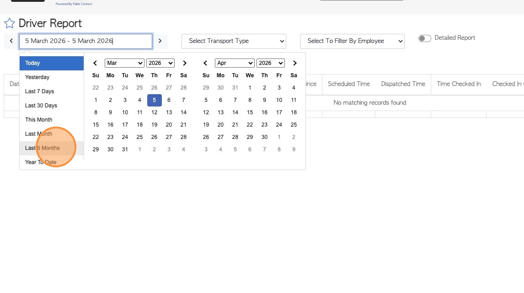Pick April 1 in right calendar

coord(250,87)
